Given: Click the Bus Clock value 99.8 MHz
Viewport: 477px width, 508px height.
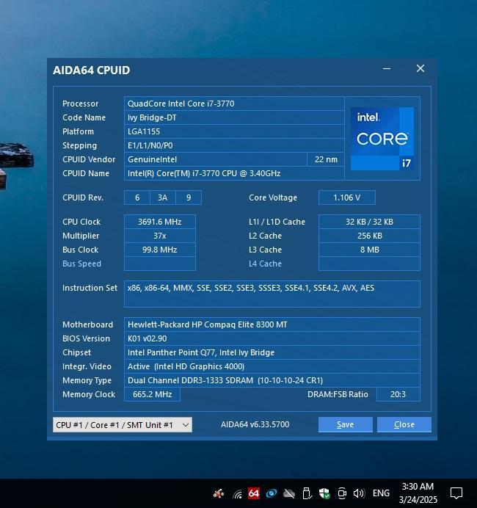Looking at the screenshot, I should click(x=160, y=250).
